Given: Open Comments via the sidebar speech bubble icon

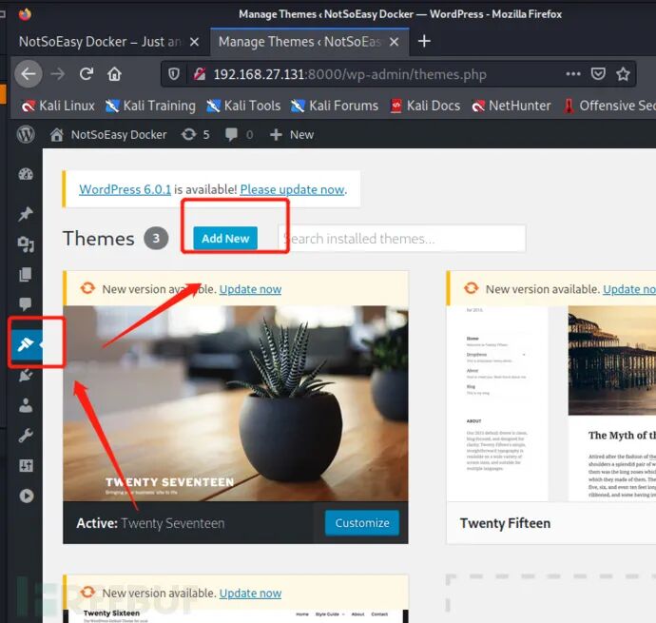Looking at the screenshot, I should click(26, 304).
